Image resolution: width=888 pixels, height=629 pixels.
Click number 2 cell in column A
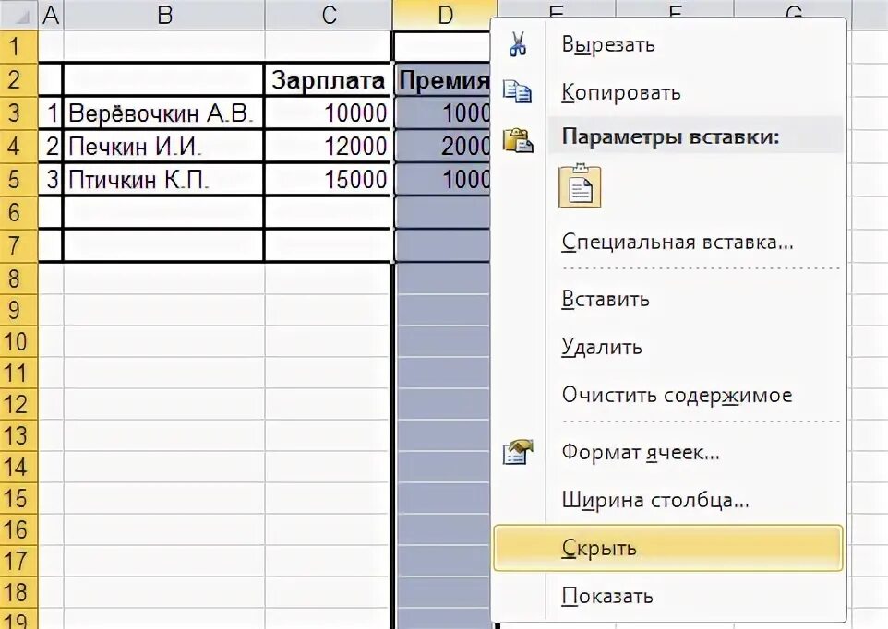[x=51, y=146]
